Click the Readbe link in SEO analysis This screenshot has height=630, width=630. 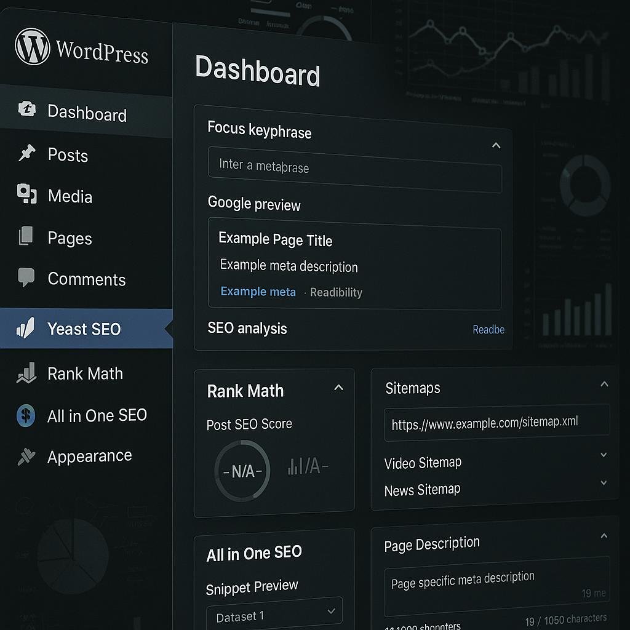click(488, 330)
